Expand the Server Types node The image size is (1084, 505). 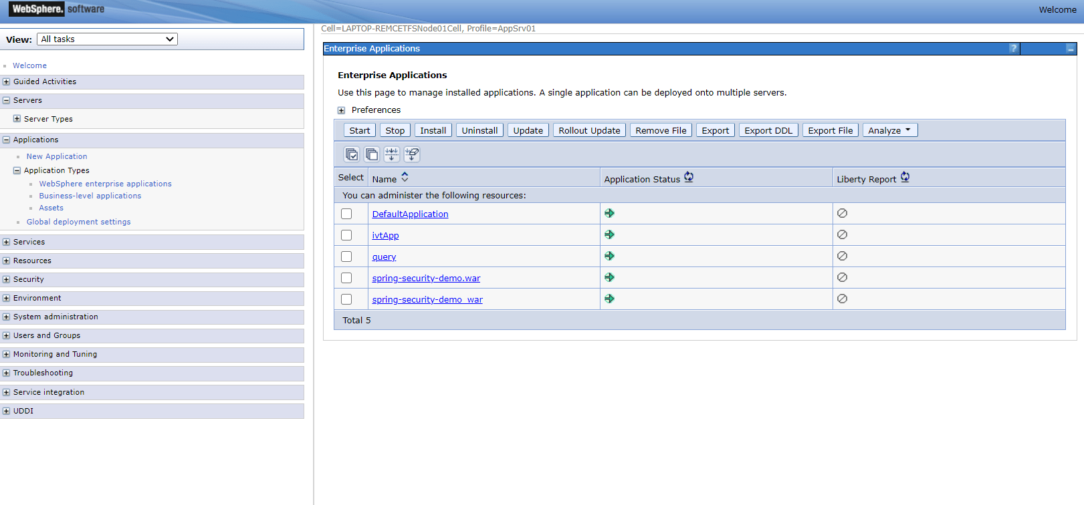pos(17,118)
